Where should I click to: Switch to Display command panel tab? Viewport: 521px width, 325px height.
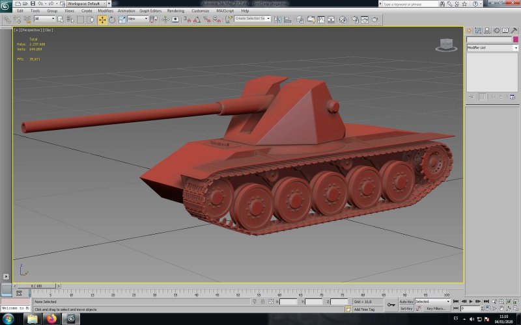pos(505,31)
